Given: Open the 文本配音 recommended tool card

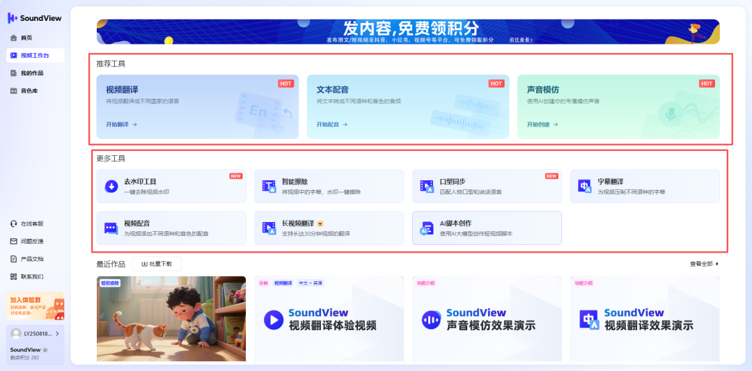Looking at the screenshot, I should coord(408,107).
